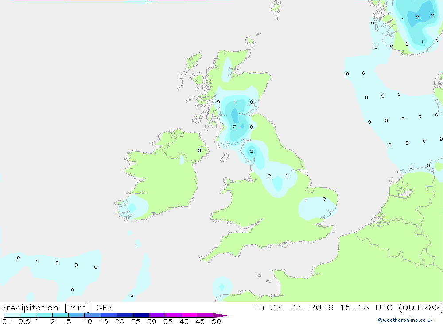Click the '50' legend scale label
Image resolution: width=443 pixels, height=324 pixels.
tap(216, 321)
